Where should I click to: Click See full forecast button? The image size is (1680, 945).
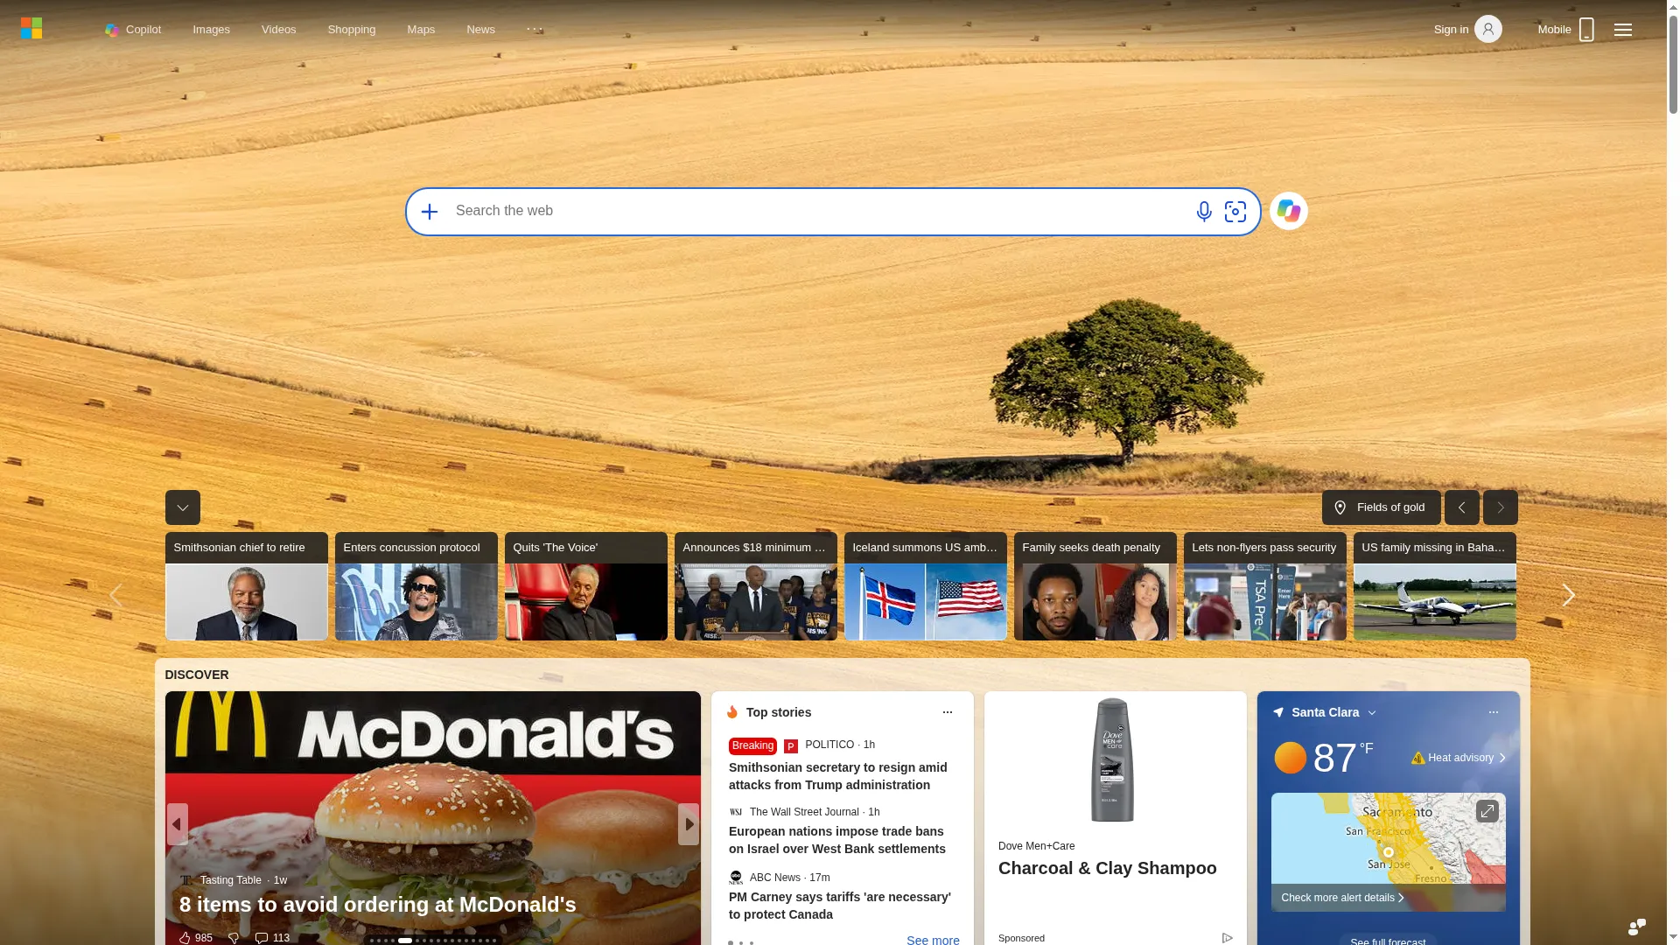click(1388, 941)
